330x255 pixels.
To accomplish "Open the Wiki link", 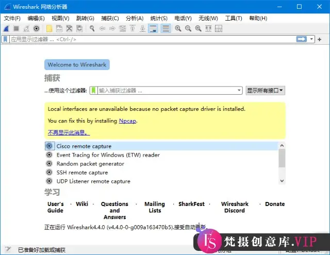I will [82, 204].
